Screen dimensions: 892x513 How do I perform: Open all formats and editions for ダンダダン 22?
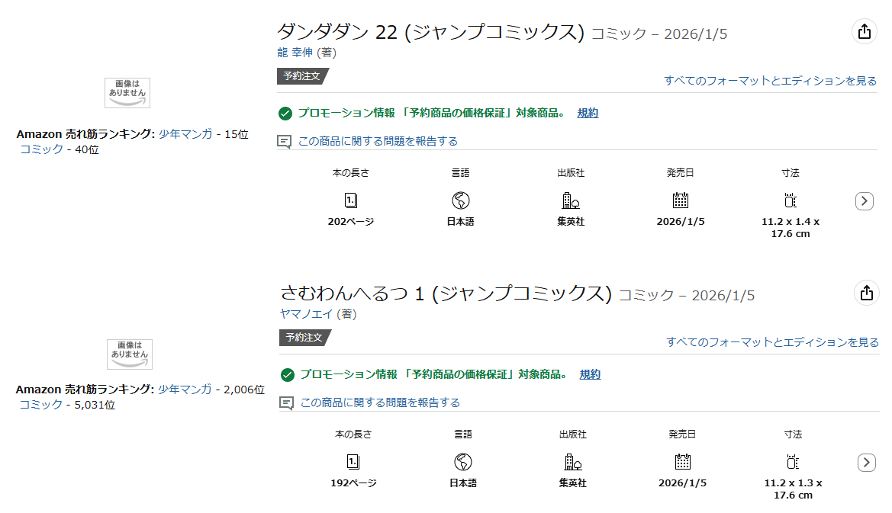coord(770,81)
